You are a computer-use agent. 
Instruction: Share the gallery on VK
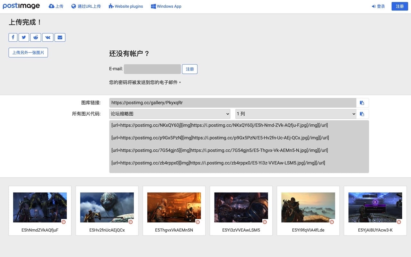tap(48, 37)
